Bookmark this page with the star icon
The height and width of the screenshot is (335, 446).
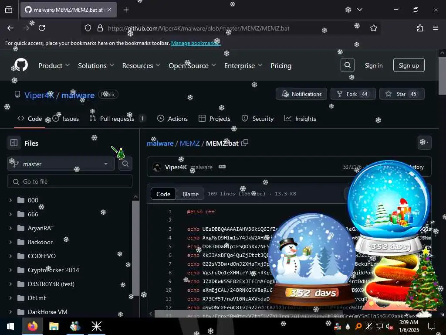pyautogui.click(x=373, y=28)
